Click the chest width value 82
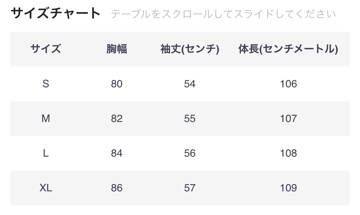This screenshot has width=360, height=215. (x=117, y=118)
